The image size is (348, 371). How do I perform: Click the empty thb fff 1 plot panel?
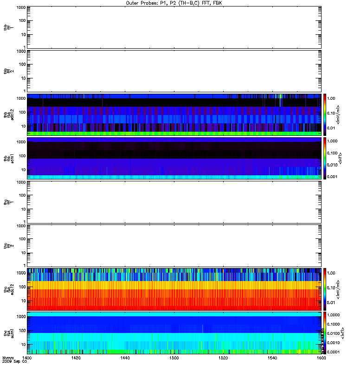pyautogui.click(x=174, y=27)
